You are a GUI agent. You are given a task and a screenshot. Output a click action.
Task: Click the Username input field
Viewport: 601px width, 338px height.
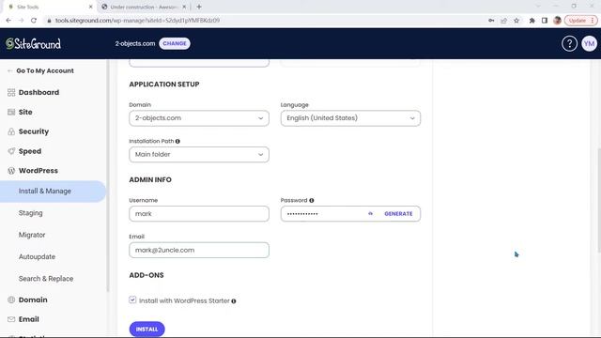[x=199, y=214]
